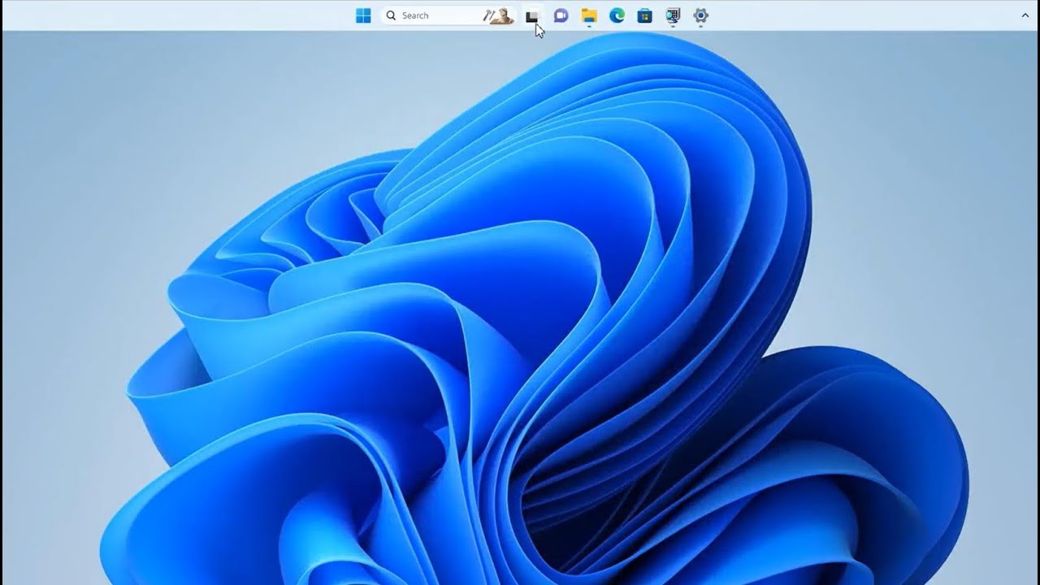Launch the Microsoft Edge browser

point(617,15)
